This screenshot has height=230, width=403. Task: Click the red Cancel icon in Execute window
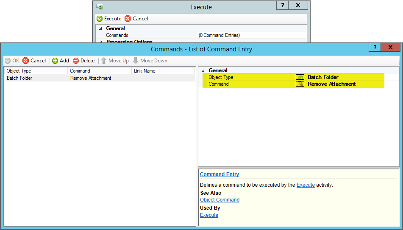[x=128, y=19]
